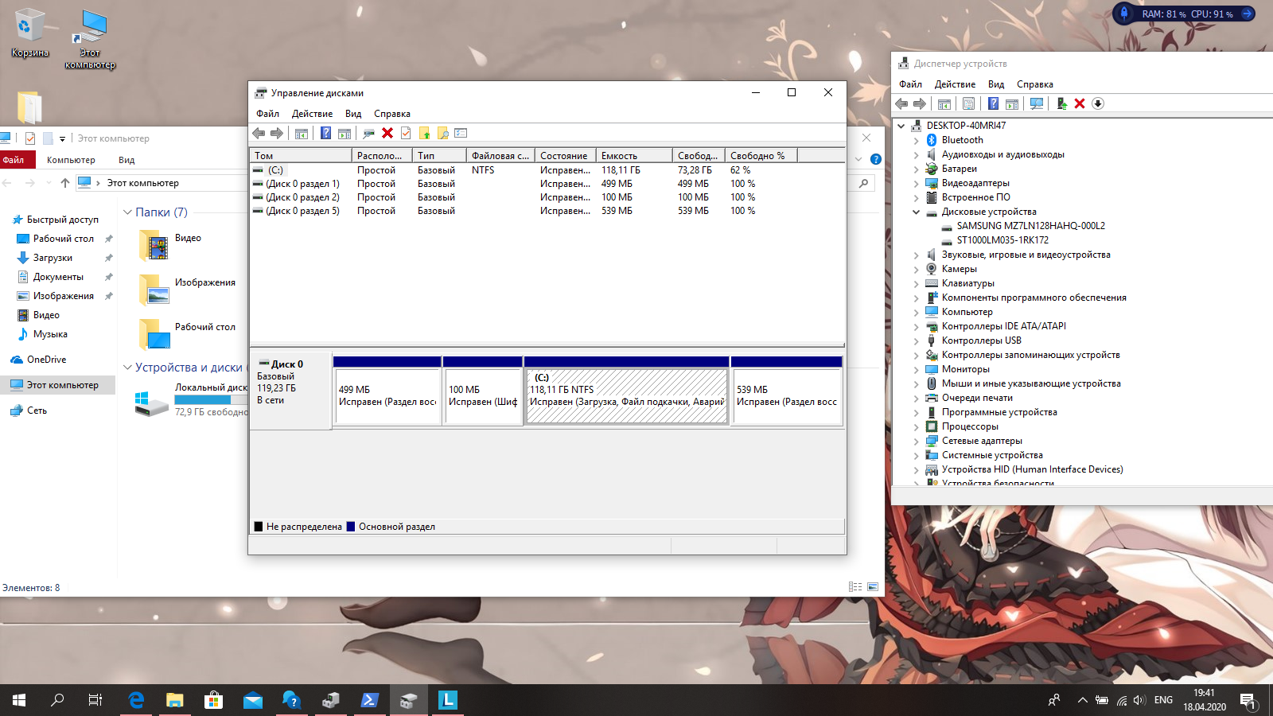Open Справка menu in Disk Management

[x=392, y=114]
